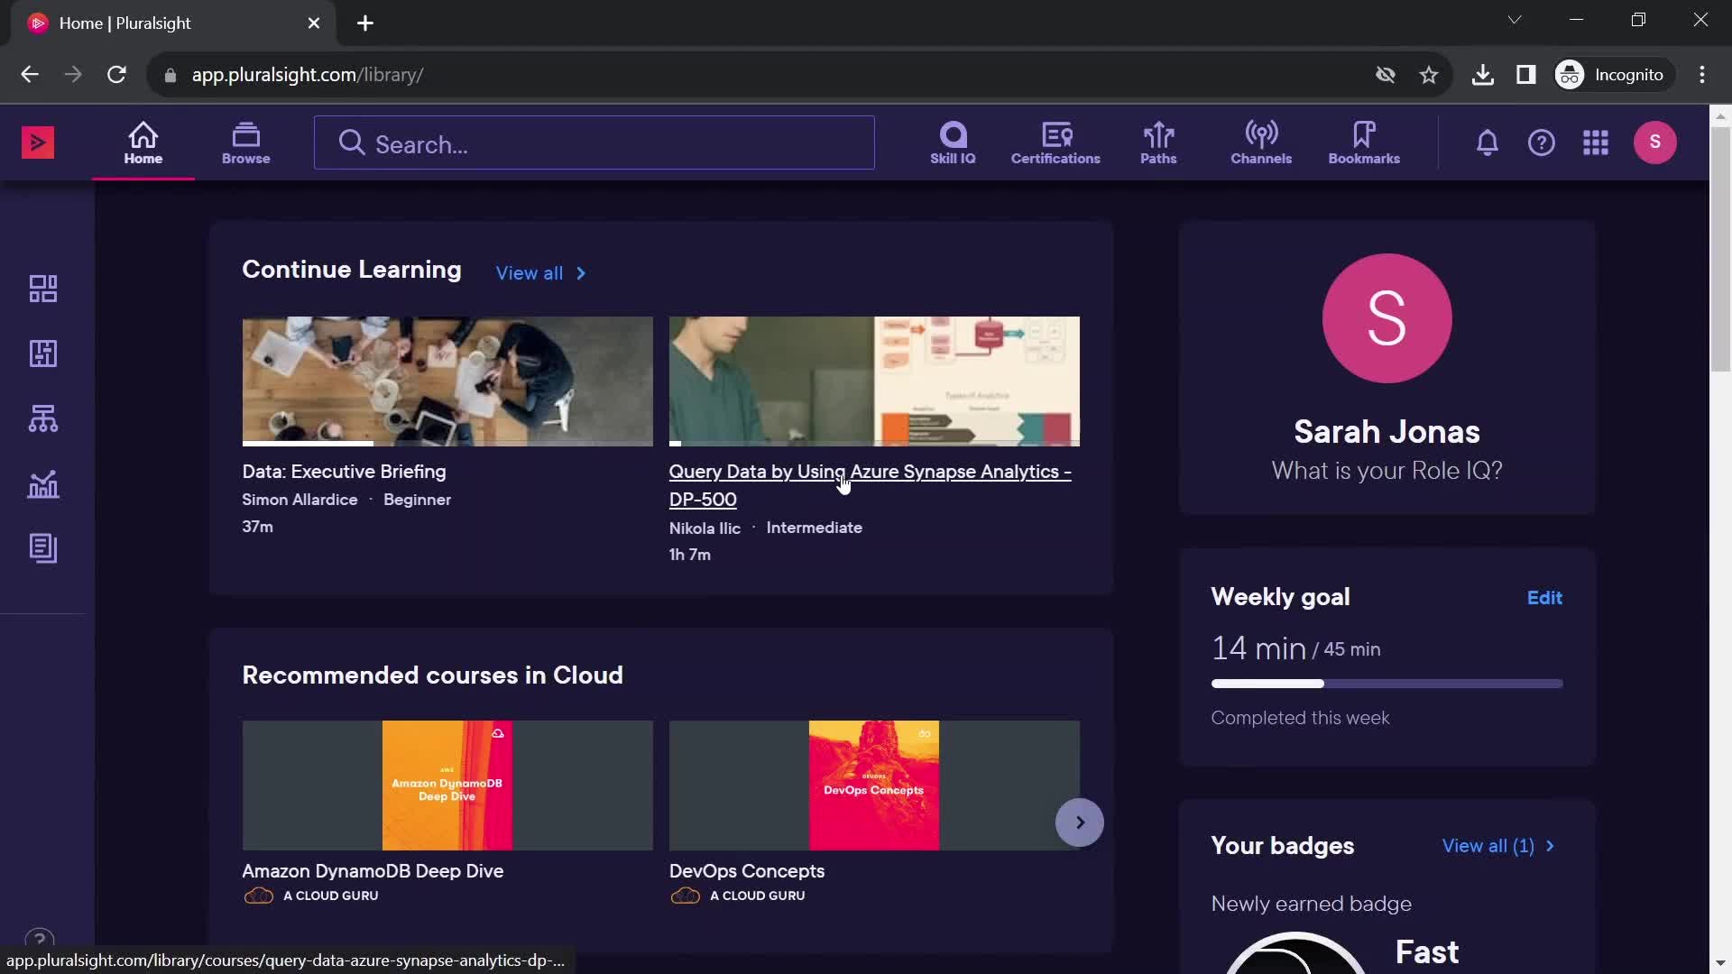Reload the page
This screenshot has height=974, width=1732.
click(x=116, y=75)
